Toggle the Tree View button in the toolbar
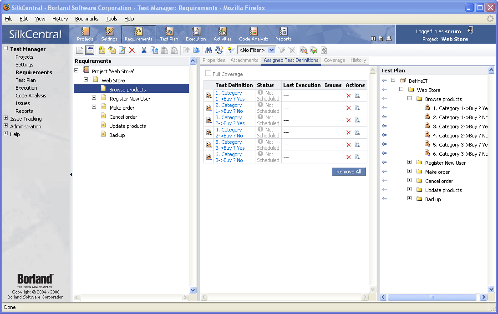Screen dimensions: 498x314 tap(90, 50)
